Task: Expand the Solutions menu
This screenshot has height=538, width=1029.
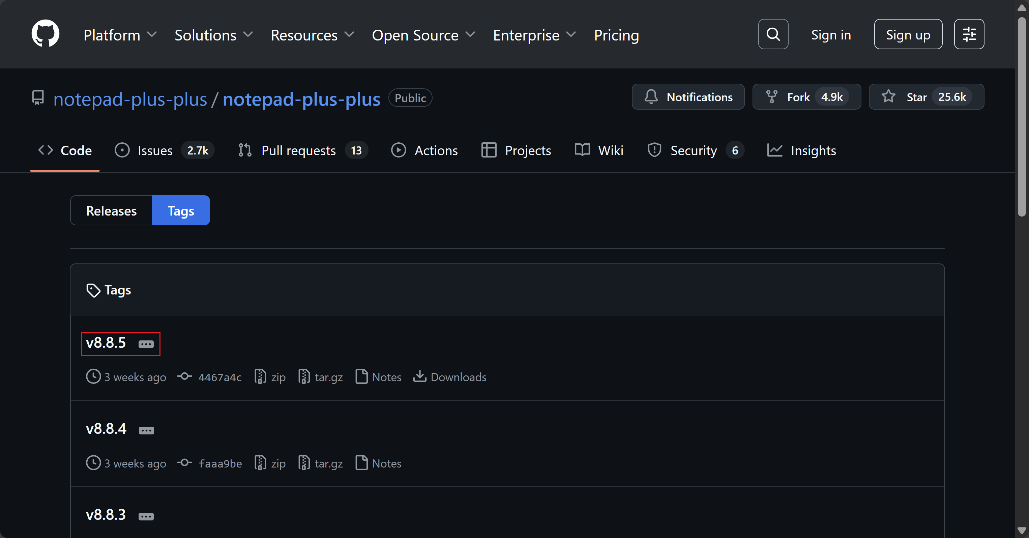Action: click(214, 35)
